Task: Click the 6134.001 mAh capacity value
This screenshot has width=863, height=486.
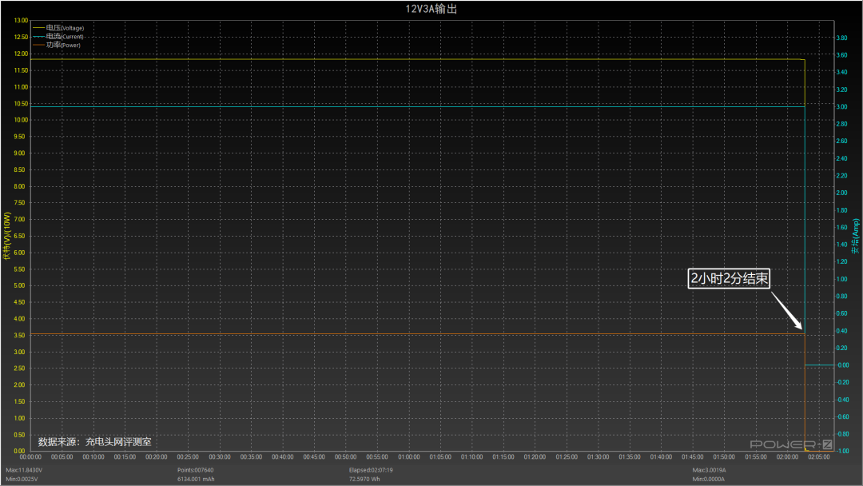Action: pyautogui.click(x=196, y=479)
